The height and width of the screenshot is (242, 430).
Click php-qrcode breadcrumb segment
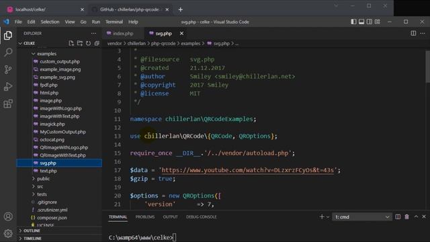click(x=163, y=43)
